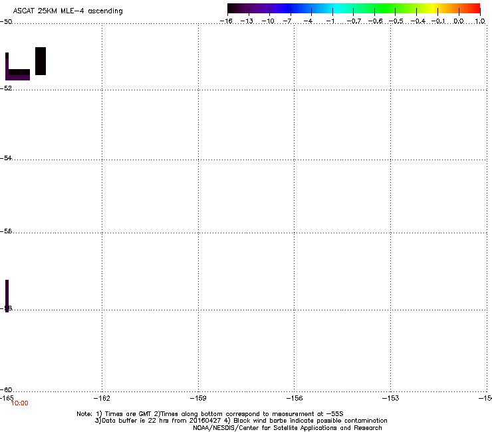Click the plot title 'ASCAT 25KM MLE-4 ascending'

click(68, 11)
